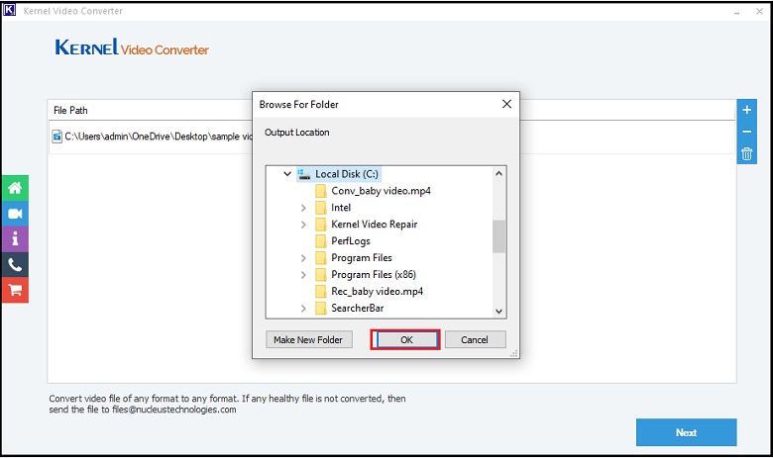The height and width of the screenshot is (458, 773).
Task: Click the SearcherBar folder icon
Action: [x=320, y=308]
